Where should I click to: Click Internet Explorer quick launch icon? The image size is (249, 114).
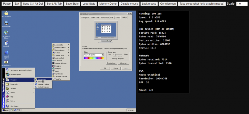(x=15, y=110)
